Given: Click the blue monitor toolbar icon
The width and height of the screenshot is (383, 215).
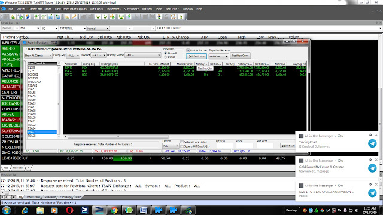Looking at the screenshot, I should (x=58, y=17).
